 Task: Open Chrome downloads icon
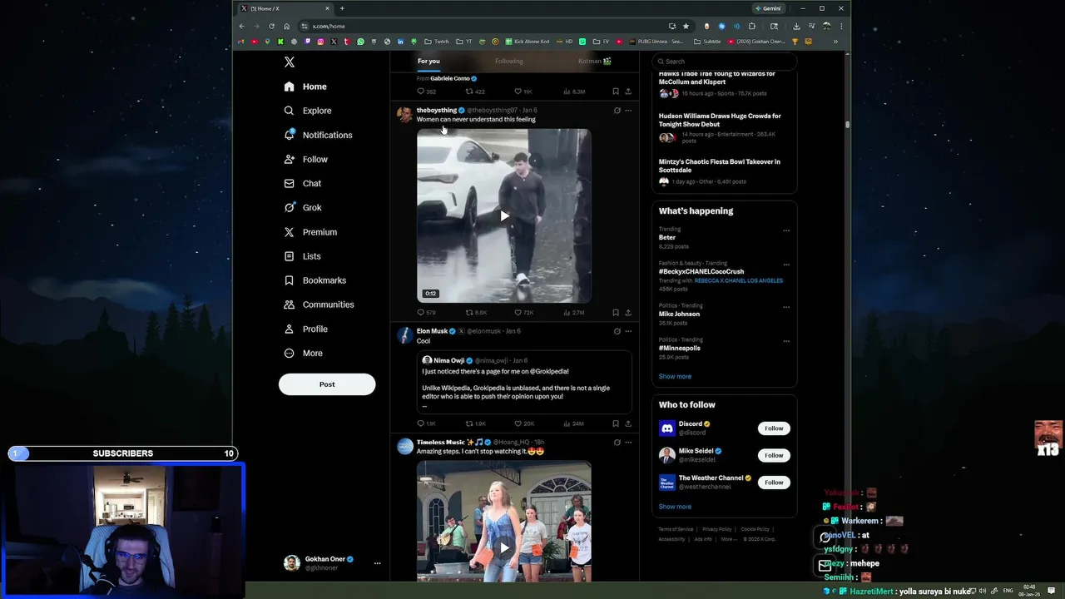[x=796, y=26]
